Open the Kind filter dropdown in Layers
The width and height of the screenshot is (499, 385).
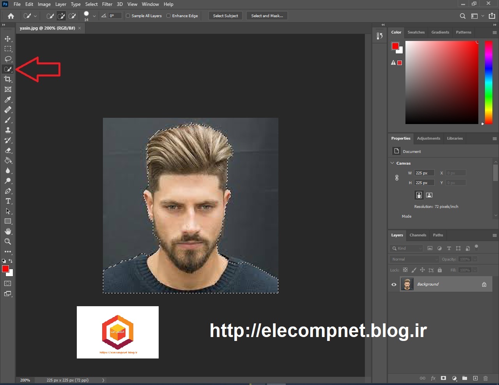pyautogui.click(x=407, y=248)
